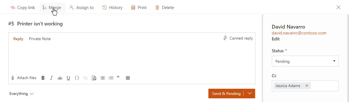Select the Reply tab
The height and width of the screenshot is (102, 349).
(18, 39)
